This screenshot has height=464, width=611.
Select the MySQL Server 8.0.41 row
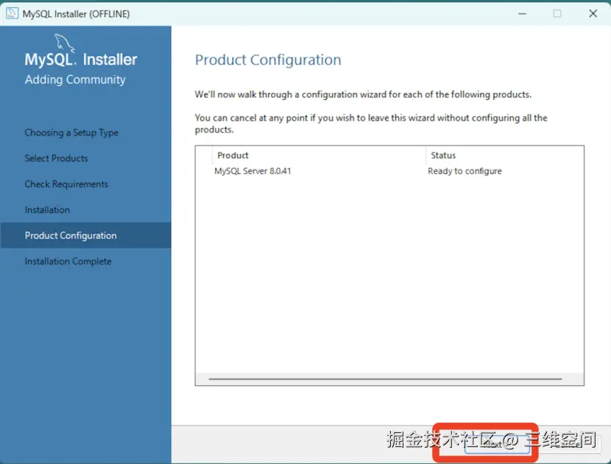point(389,171)
